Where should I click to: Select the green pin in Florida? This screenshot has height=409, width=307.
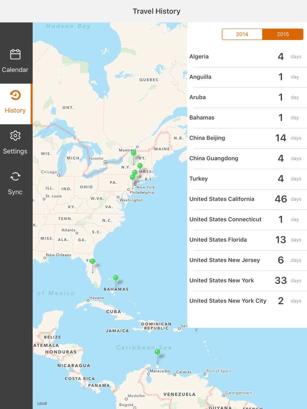[x=93, y=262]
